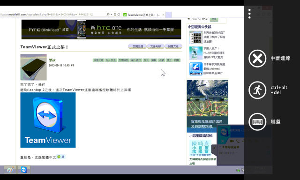The height and width of the screenshot is (180, 300).
Task: Click the first pill button beside topic title
Action: [x=137, y=46]
